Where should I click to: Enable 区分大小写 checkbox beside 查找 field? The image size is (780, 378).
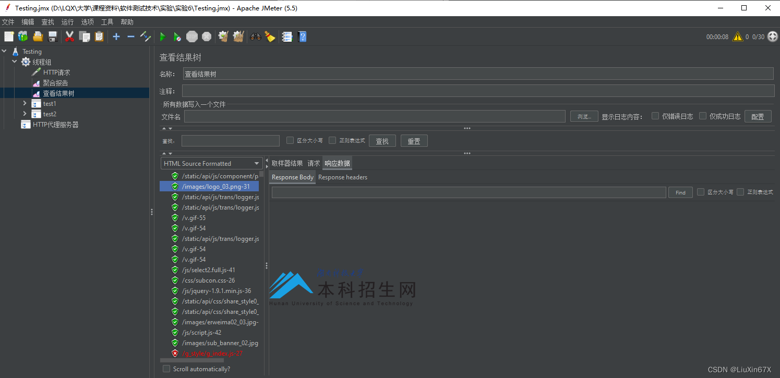[x=290, y=140]
